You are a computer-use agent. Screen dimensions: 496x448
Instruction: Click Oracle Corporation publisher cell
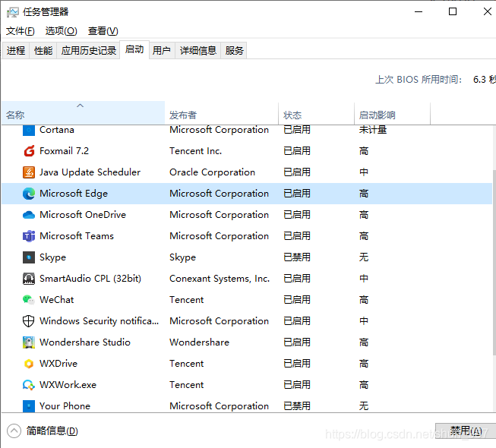212,172
